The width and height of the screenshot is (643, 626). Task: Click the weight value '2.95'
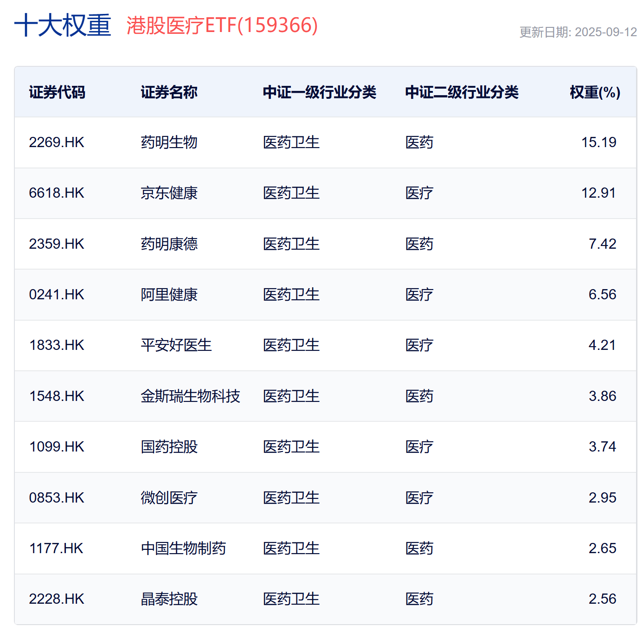pos(603,498)
